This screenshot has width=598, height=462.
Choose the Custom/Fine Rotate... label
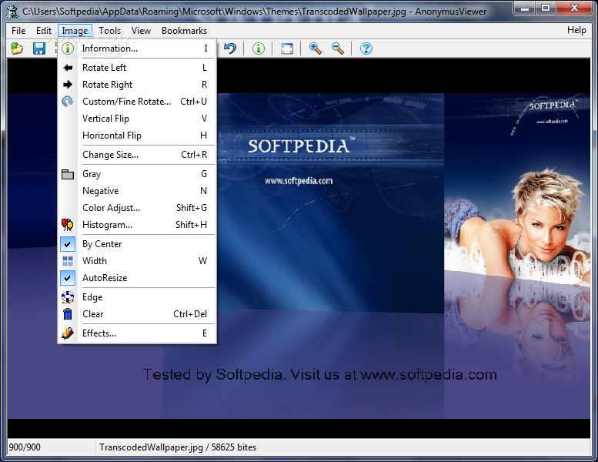[x=127, y=102]
